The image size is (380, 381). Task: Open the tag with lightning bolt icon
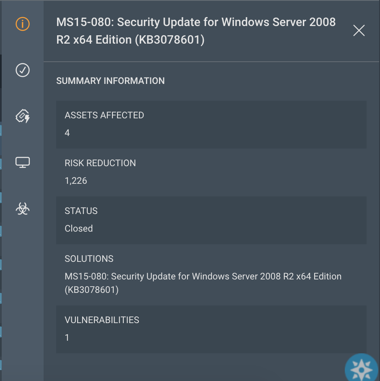pos(23,116)
